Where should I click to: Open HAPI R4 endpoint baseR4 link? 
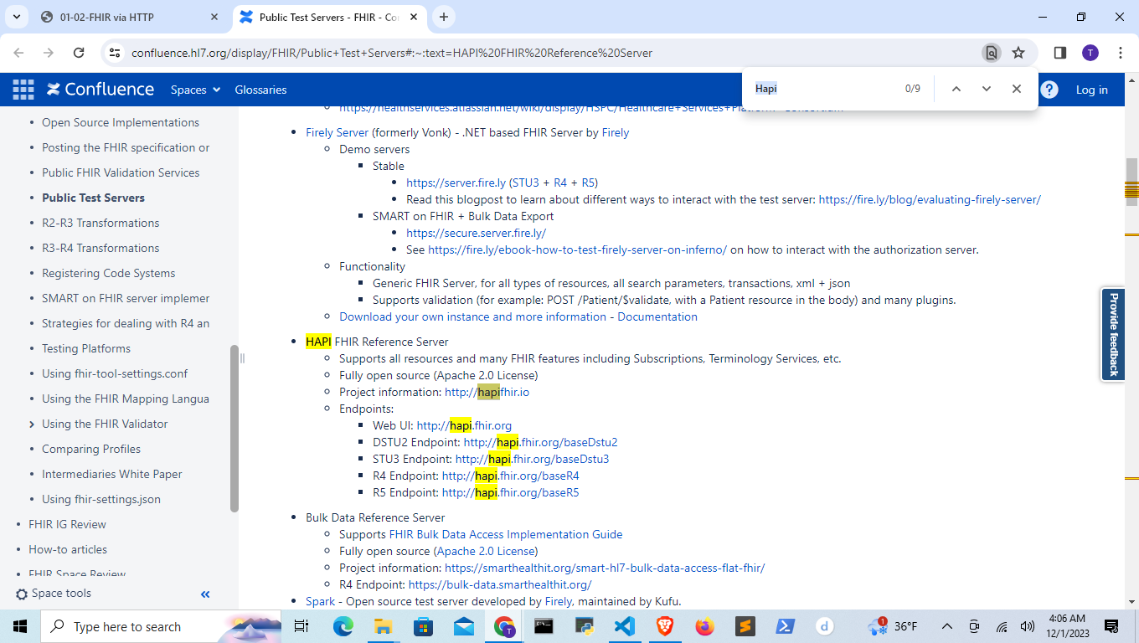tap(510, 476)
